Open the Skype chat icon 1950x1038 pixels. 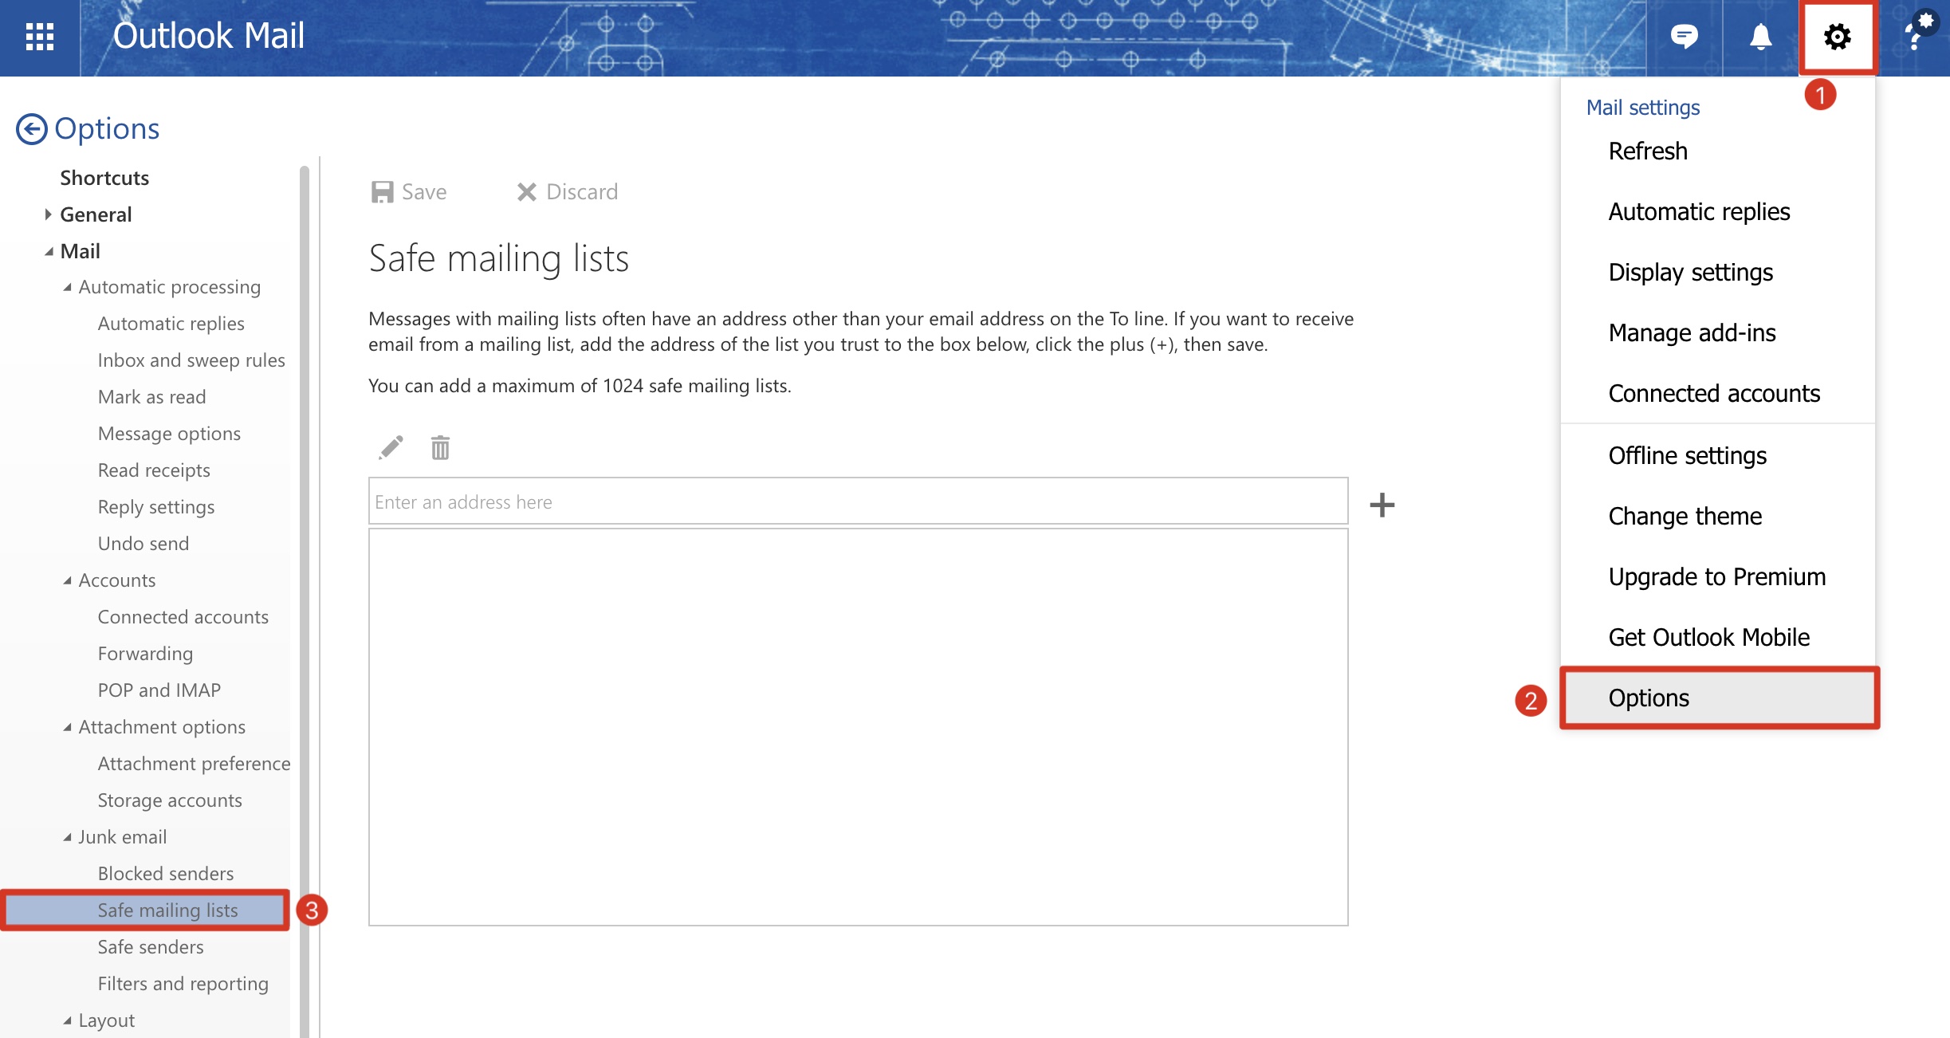pyautogui.click(x=1684, y=37)
